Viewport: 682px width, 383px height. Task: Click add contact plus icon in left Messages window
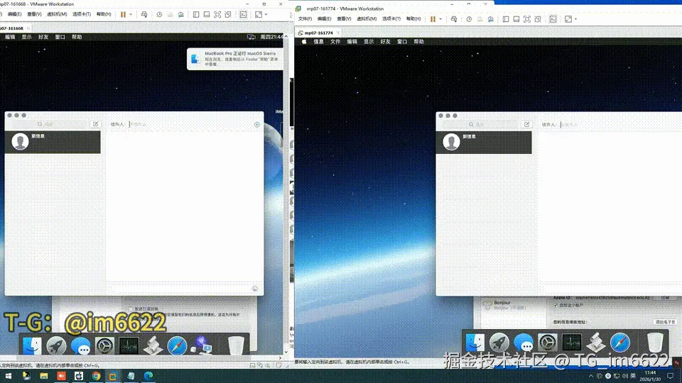tap(256, 125)
